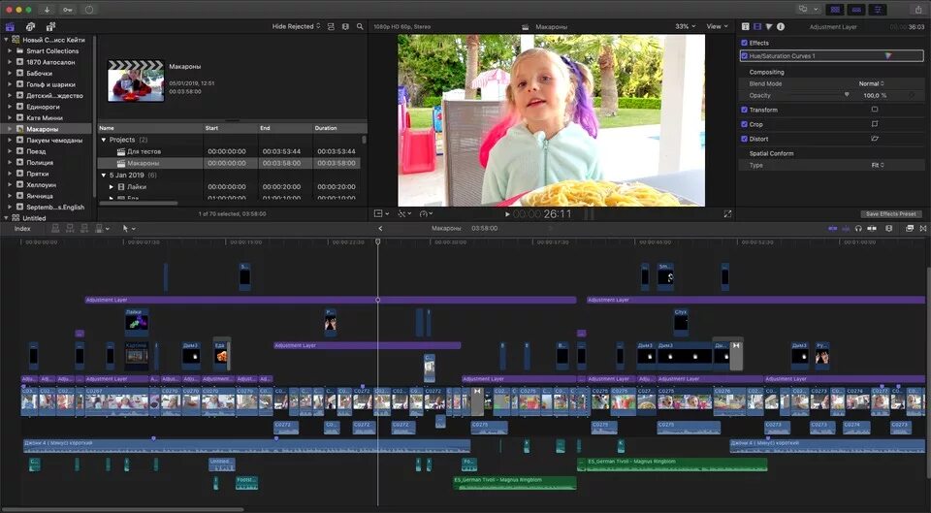Image resolution: width=931 pixels, height=513 pixels.
Task: Reset Transform with its square icon
Action: [x=874, y=110]
